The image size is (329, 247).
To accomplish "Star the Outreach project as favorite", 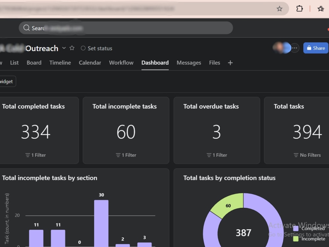I will tap(72, 48).
